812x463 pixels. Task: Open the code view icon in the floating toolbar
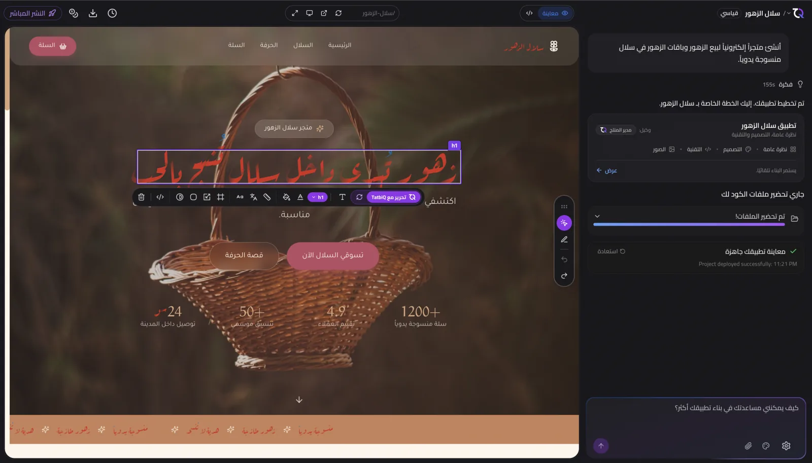pos(160,197)
